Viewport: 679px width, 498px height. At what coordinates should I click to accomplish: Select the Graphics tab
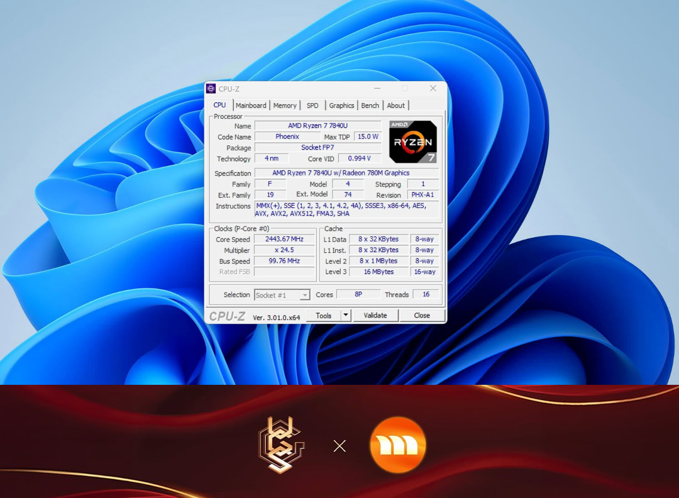tap(341, 106)
